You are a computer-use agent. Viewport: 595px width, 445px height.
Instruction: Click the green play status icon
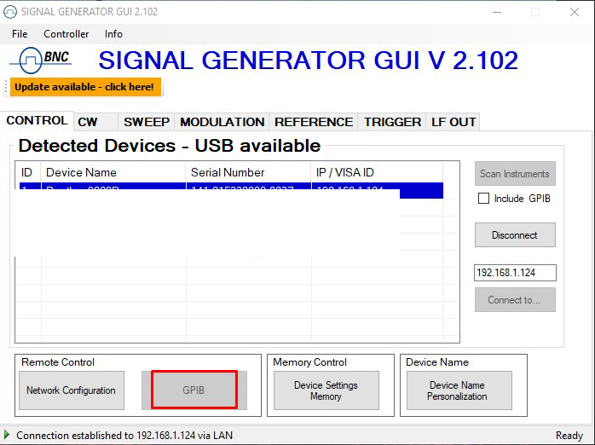click(x=7, y=435)
